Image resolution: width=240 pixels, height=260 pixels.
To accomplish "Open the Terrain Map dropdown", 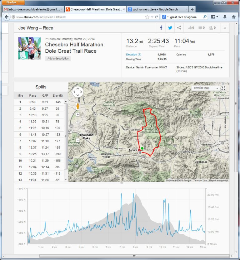I will (206, 88).
